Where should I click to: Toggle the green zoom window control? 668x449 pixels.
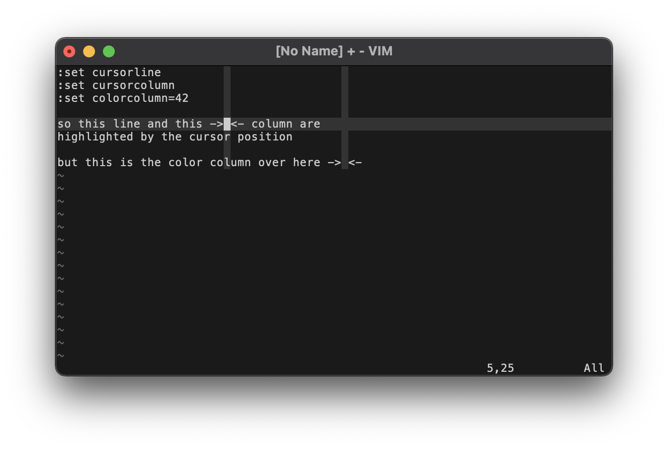(108, 51)
